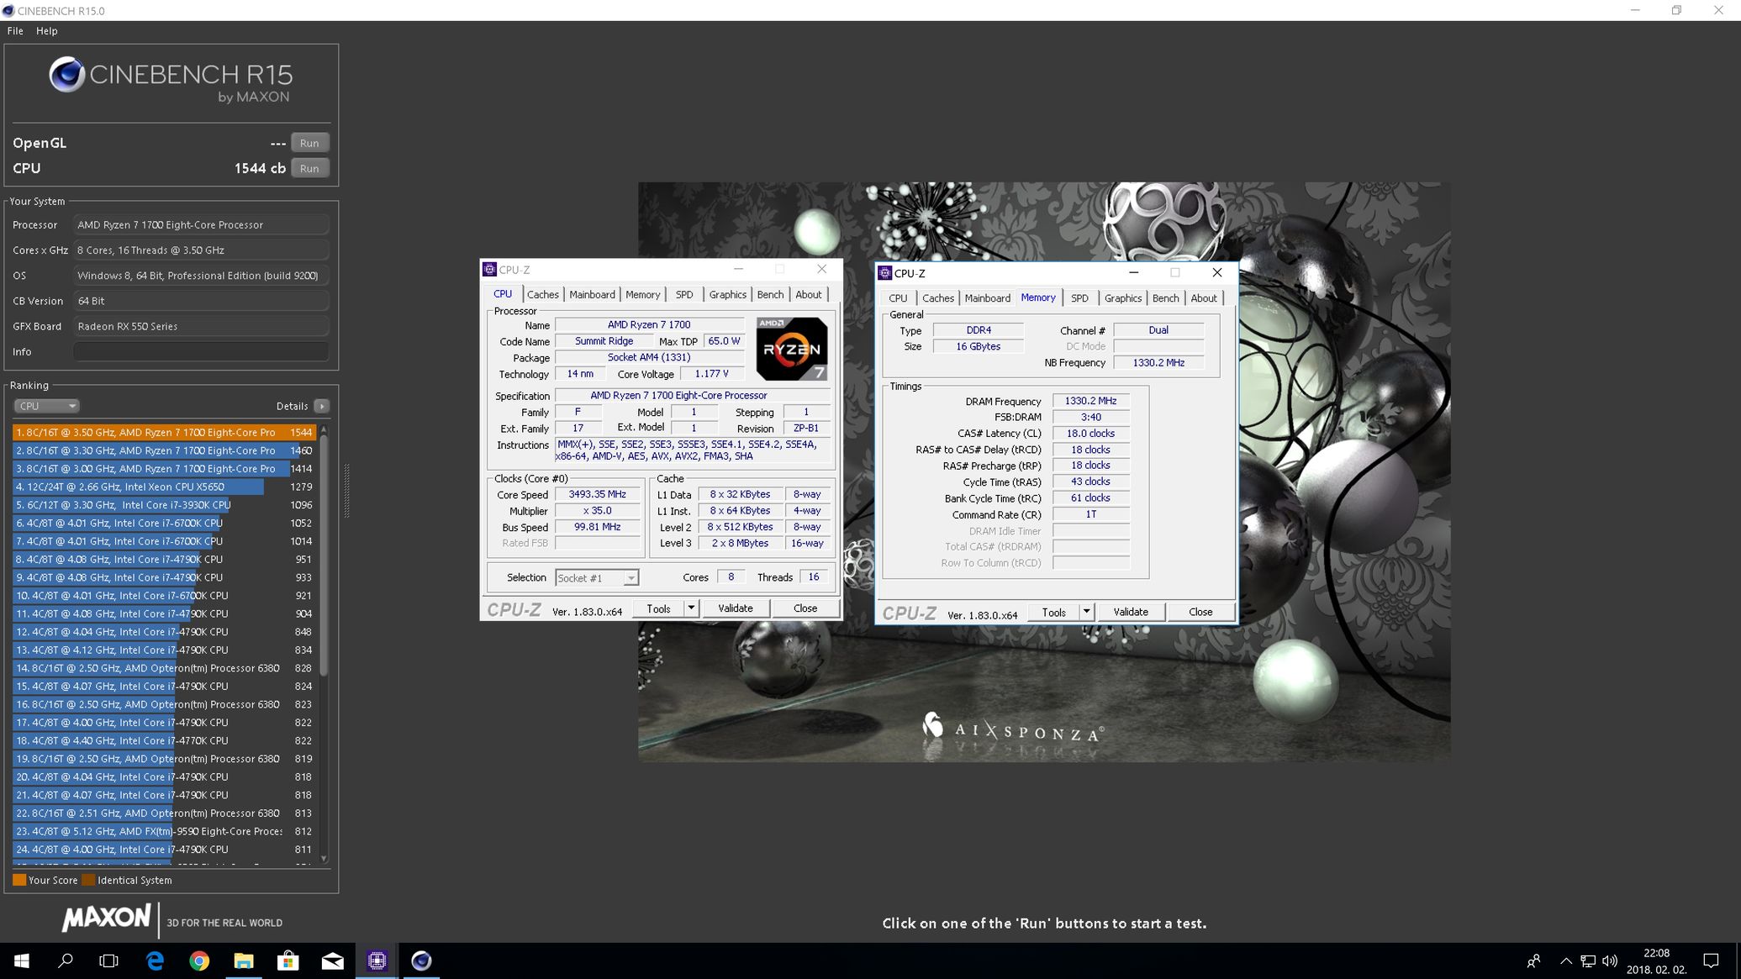This screenshot has width=1741, height=979.
Task: Switch to Graphics tab in right CPU-Z
Action: pos(1123,298)
